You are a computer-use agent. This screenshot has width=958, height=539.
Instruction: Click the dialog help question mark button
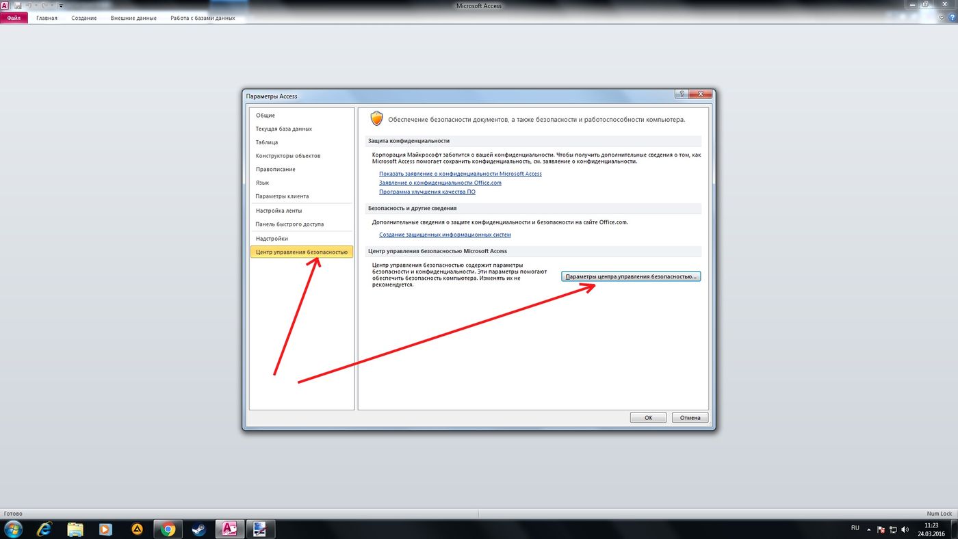click(x=682, y=94)
